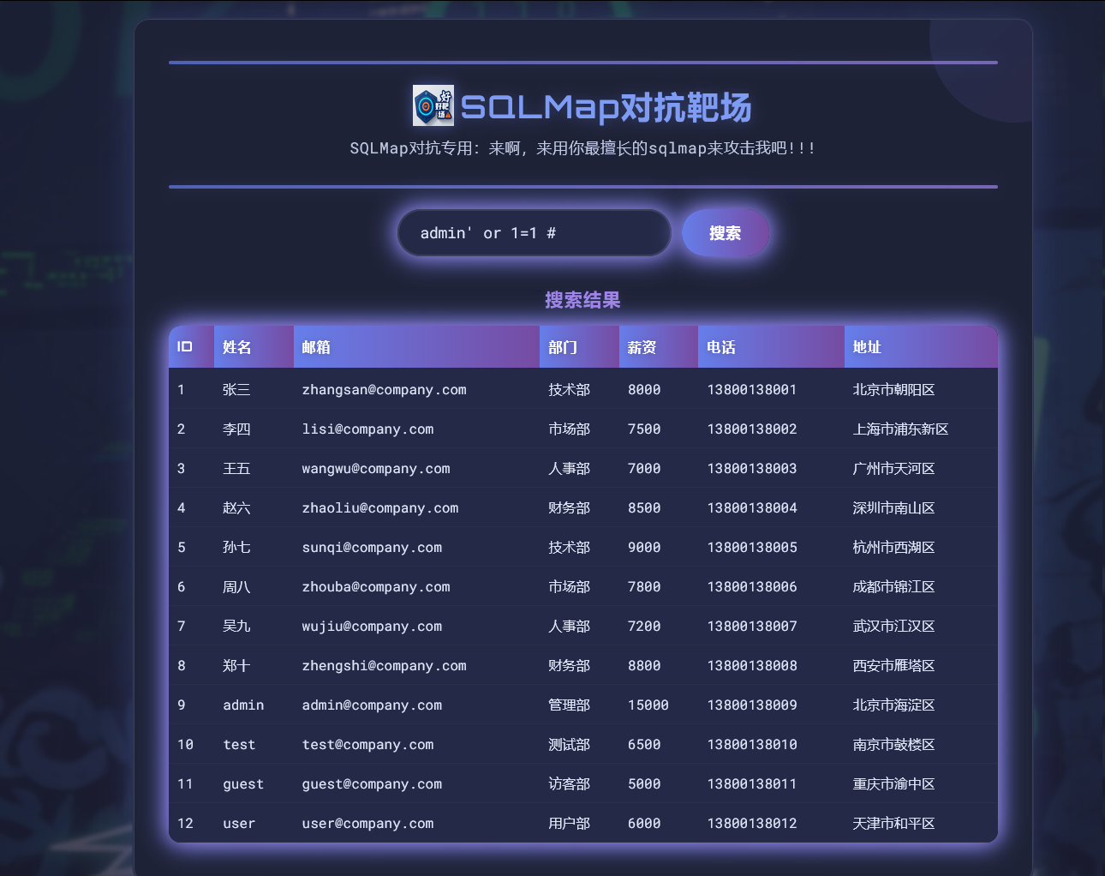
Task: Select email lisi@company.com
Action: point(367,429)
